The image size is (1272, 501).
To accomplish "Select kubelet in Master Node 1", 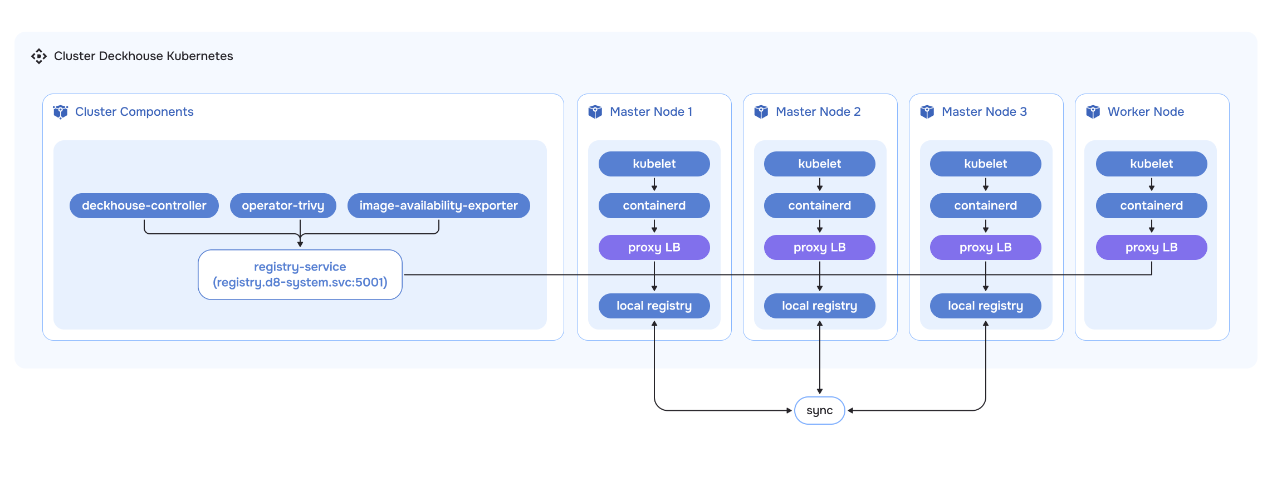I will coord(654,164).
